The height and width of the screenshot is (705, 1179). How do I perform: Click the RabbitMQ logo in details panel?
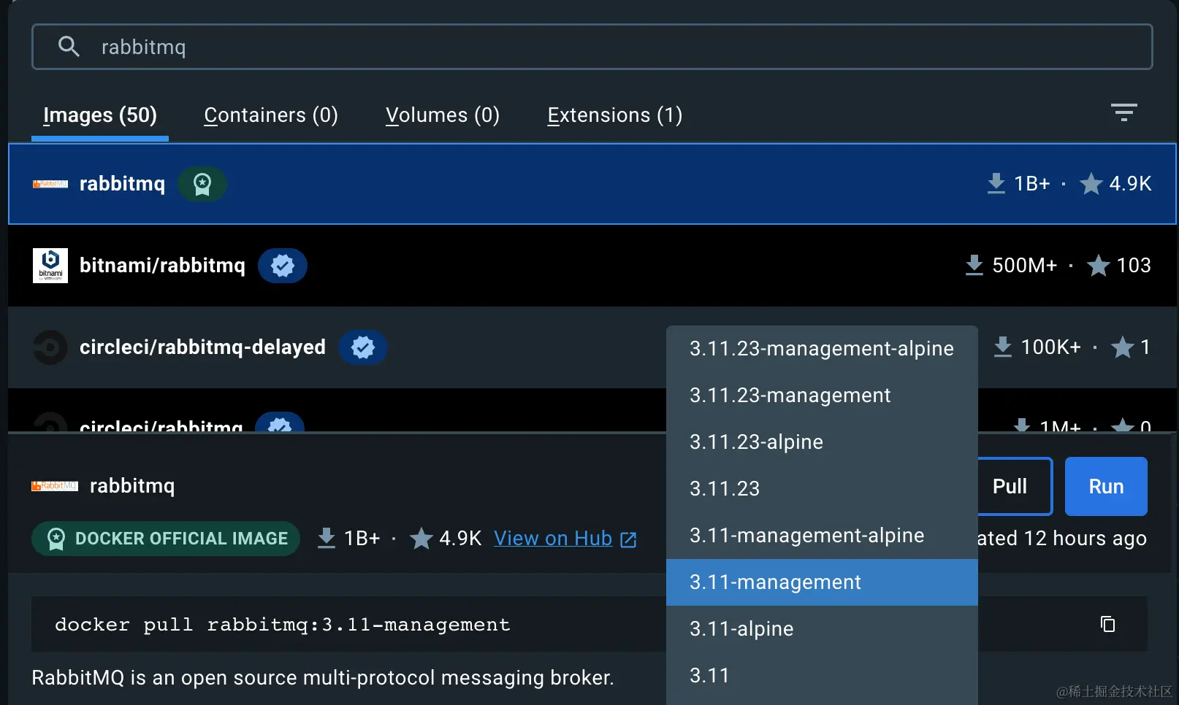coord(55,486)
